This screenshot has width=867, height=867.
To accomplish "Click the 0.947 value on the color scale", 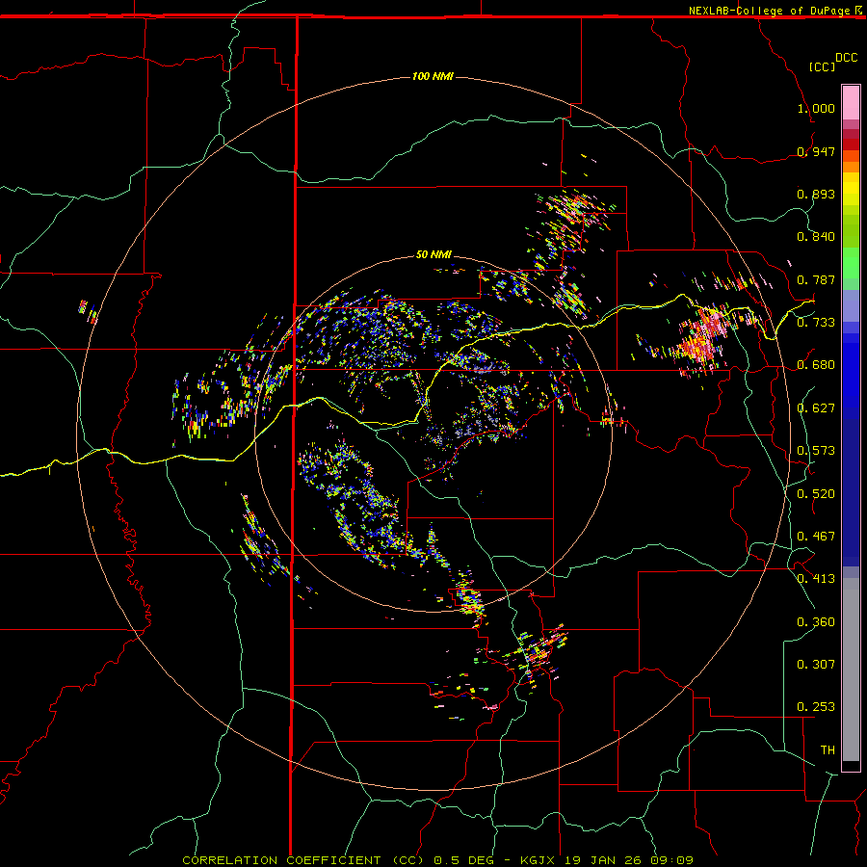I will click(x=816, y=151).
